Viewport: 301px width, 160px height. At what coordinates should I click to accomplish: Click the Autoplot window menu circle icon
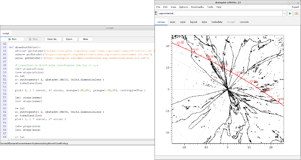pyautogui.click(x=157, y=2)
